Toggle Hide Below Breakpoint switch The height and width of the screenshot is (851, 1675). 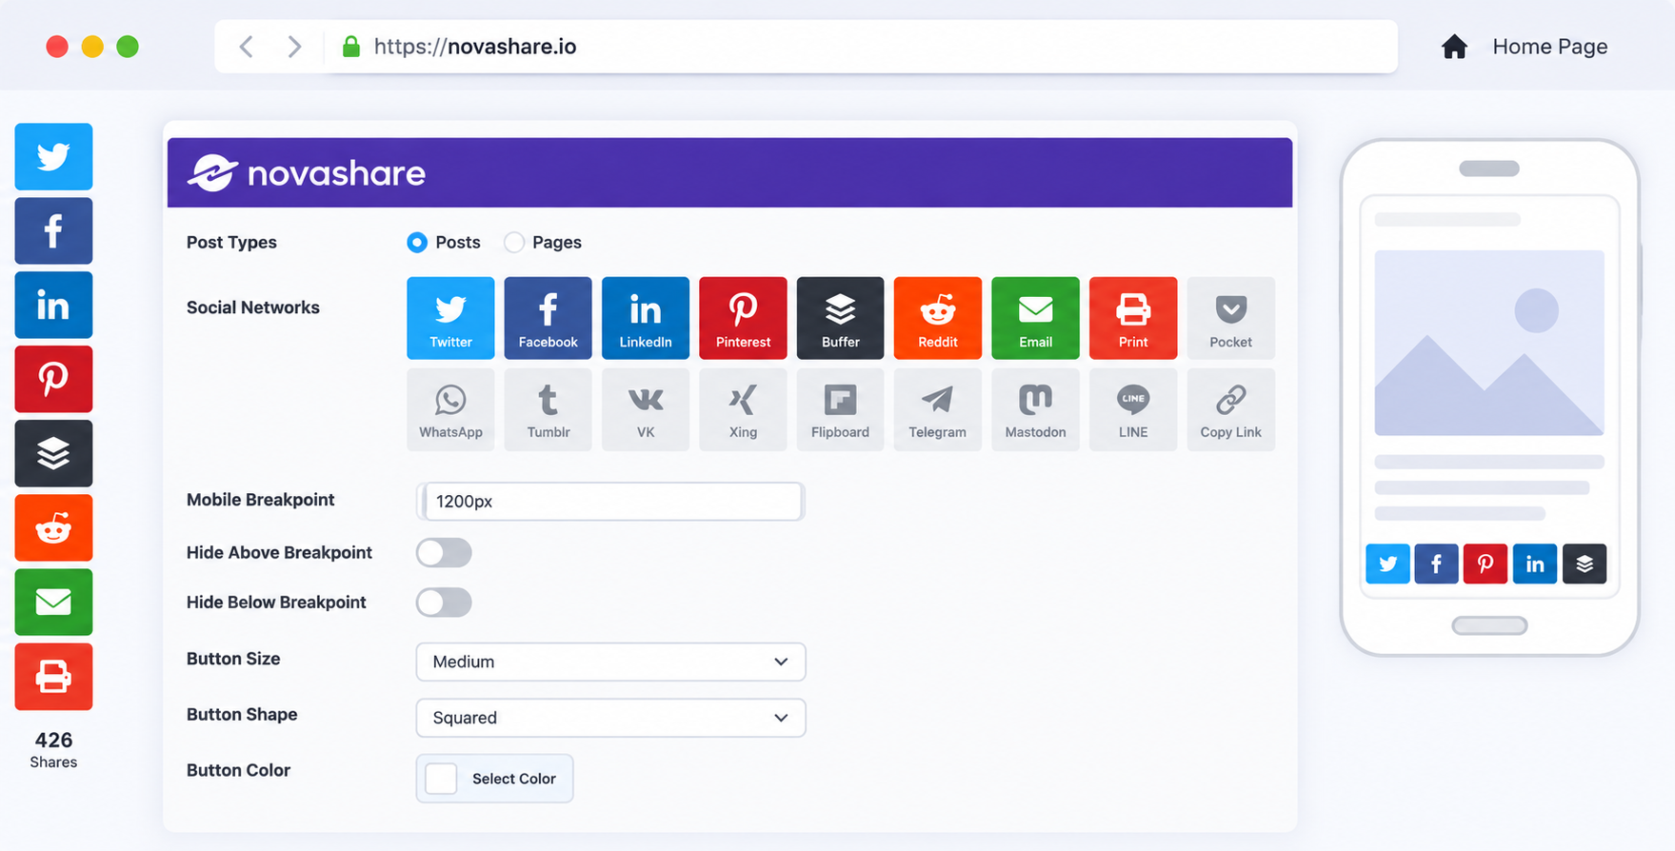point(444,603)
